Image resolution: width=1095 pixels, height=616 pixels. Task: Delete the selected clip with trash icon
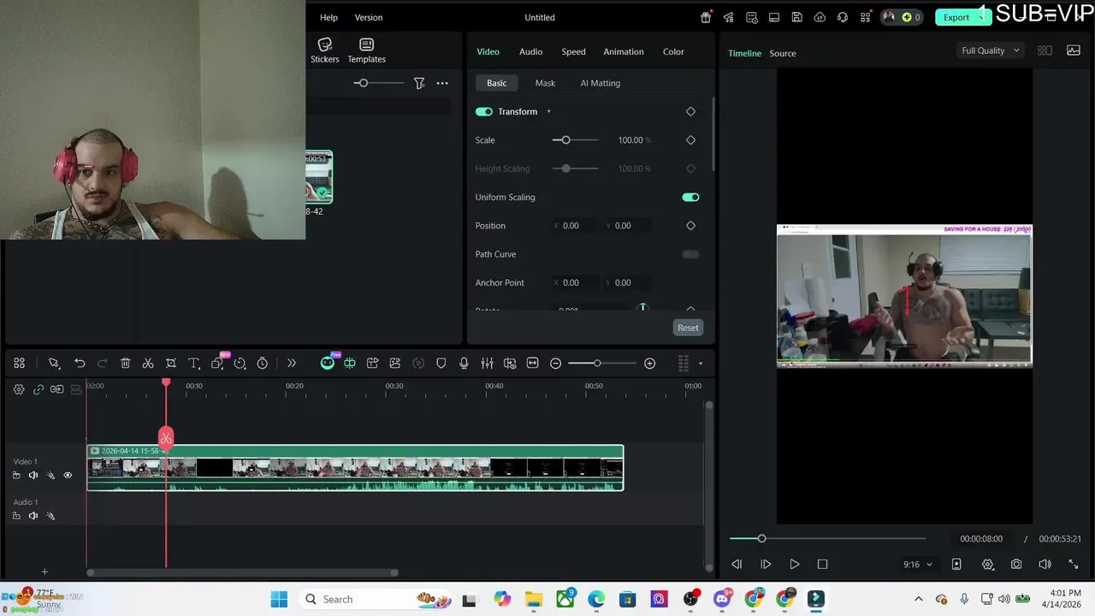tap(125, 364)
